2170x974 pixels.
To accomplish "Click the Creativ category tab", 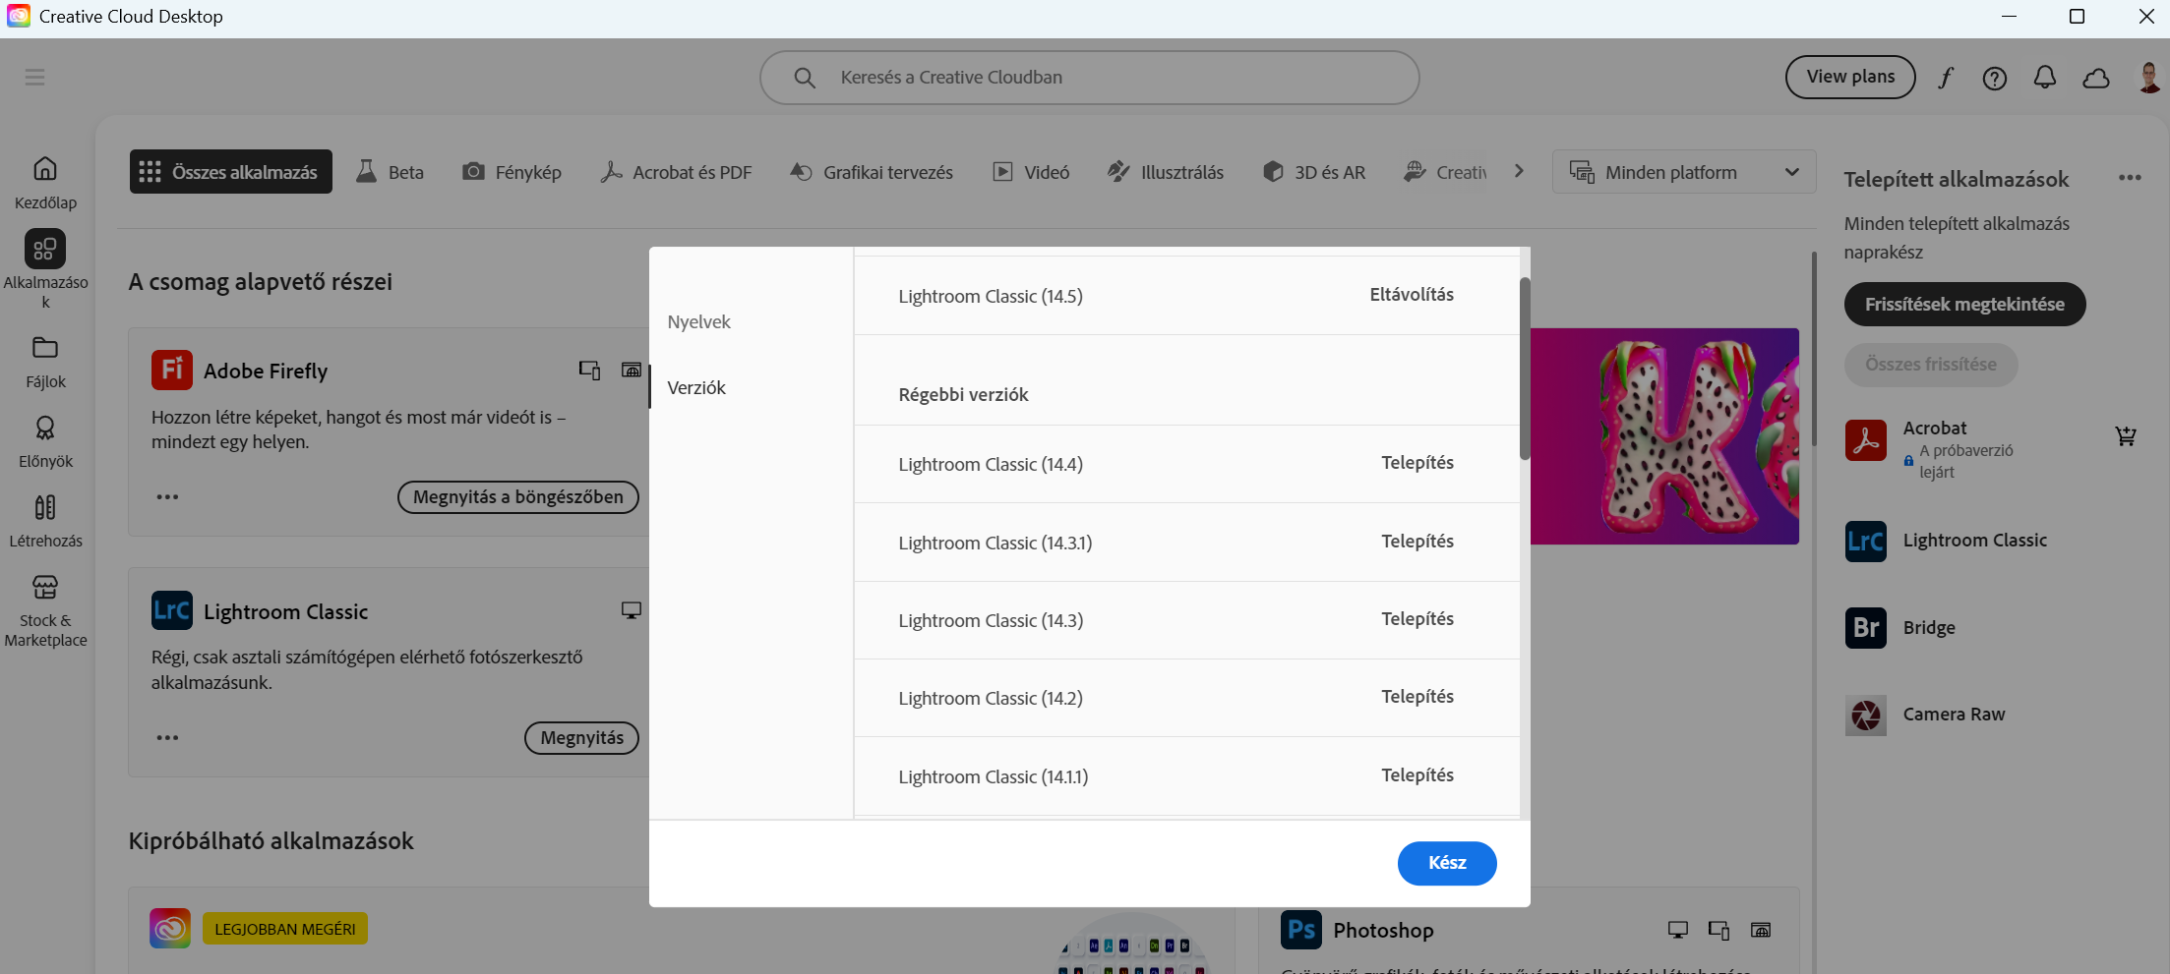I will coord(1445,172).
